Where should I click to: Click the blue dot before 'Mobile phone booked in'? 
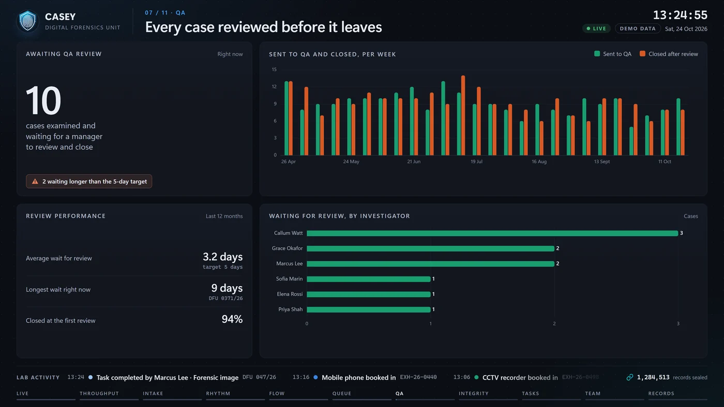315,378
